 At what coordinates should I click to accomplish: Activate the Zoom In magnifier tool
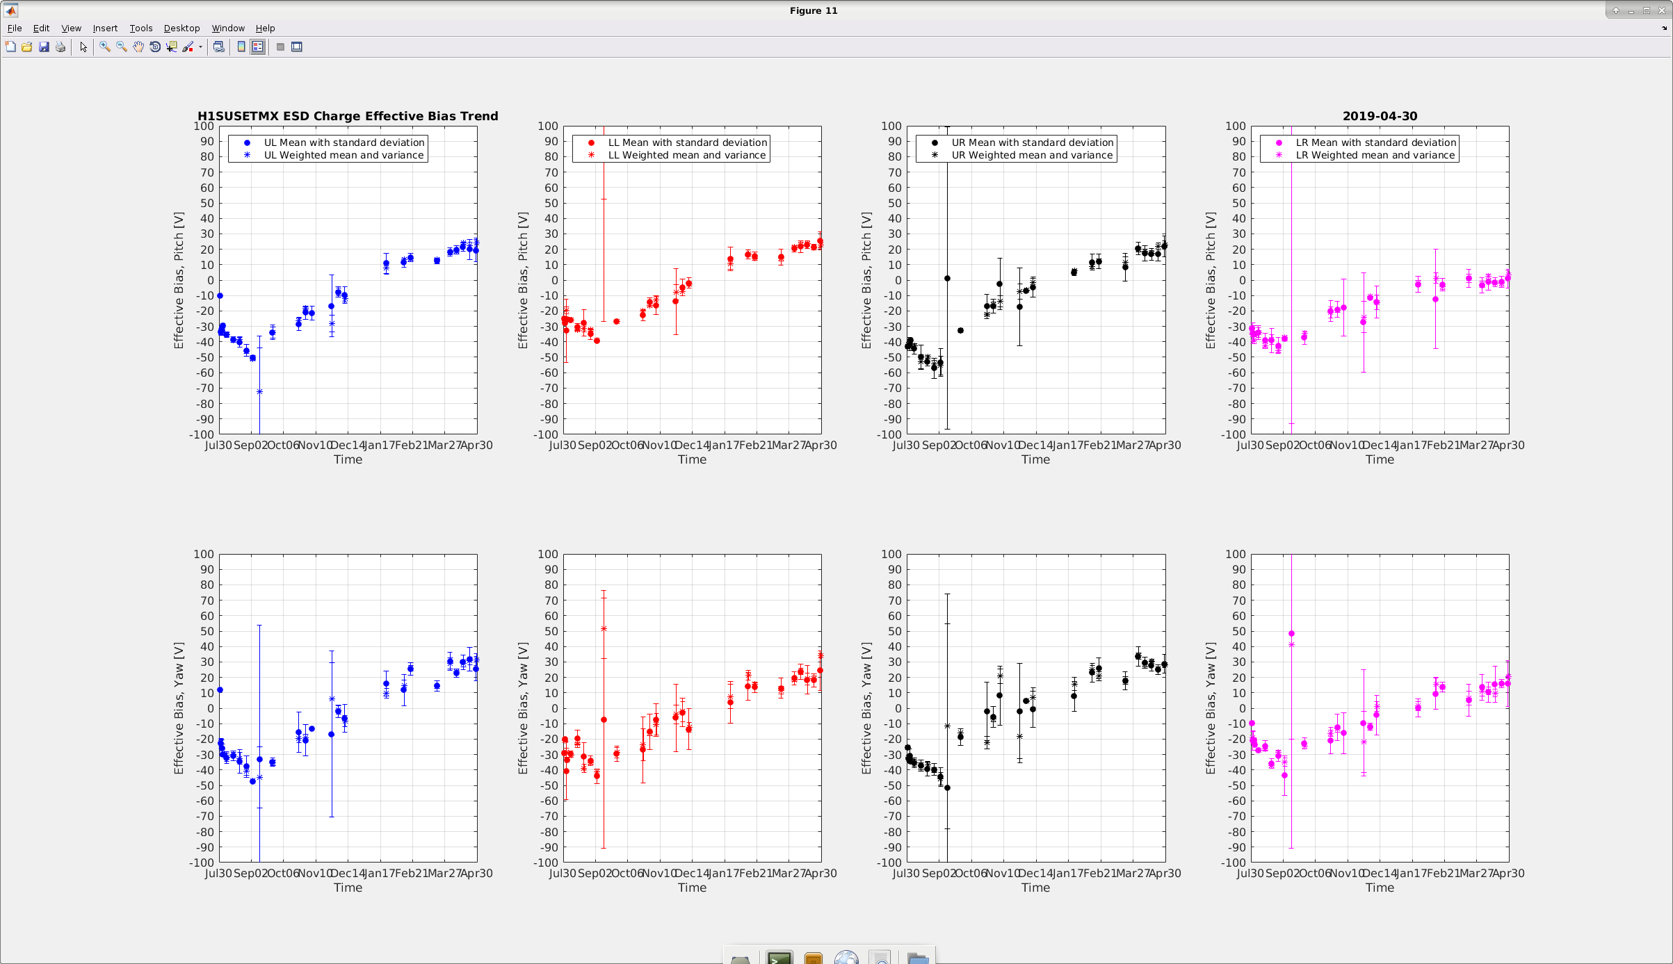pyautogui.click(x=105, y=47)
